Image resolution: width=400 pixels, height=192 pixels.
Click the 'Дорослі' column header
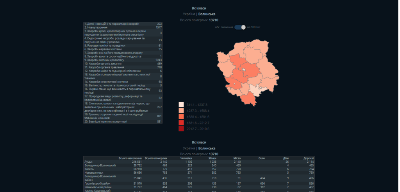tap(308, 158)
